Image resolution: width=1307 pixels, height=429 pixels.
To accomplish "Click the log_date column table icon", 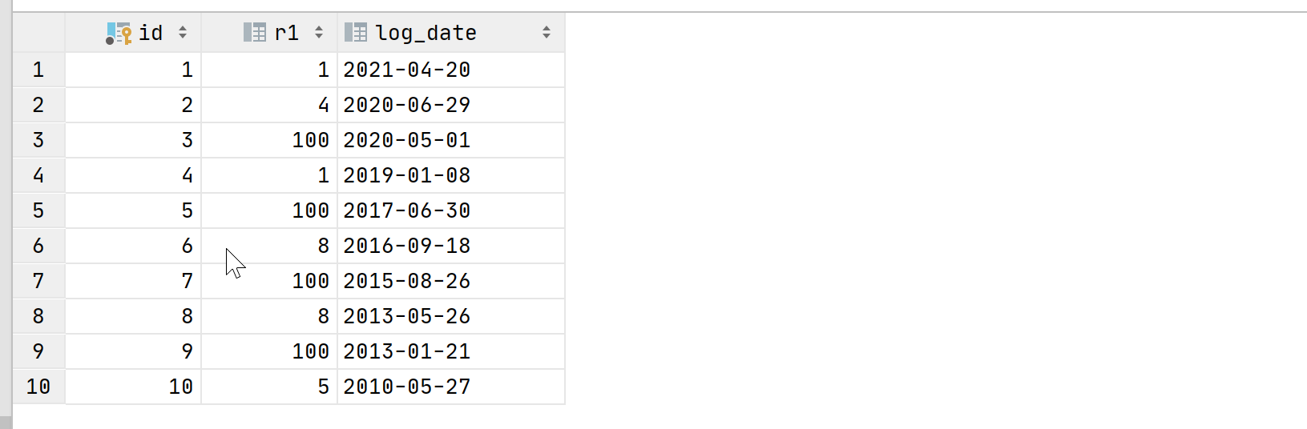I will (x=356, y=33).
